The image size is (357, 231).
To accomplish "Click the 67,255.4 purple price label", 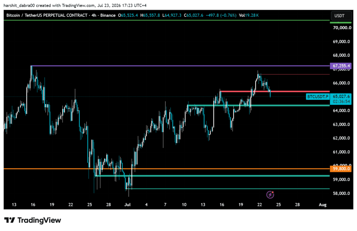I will coord(341,66).
